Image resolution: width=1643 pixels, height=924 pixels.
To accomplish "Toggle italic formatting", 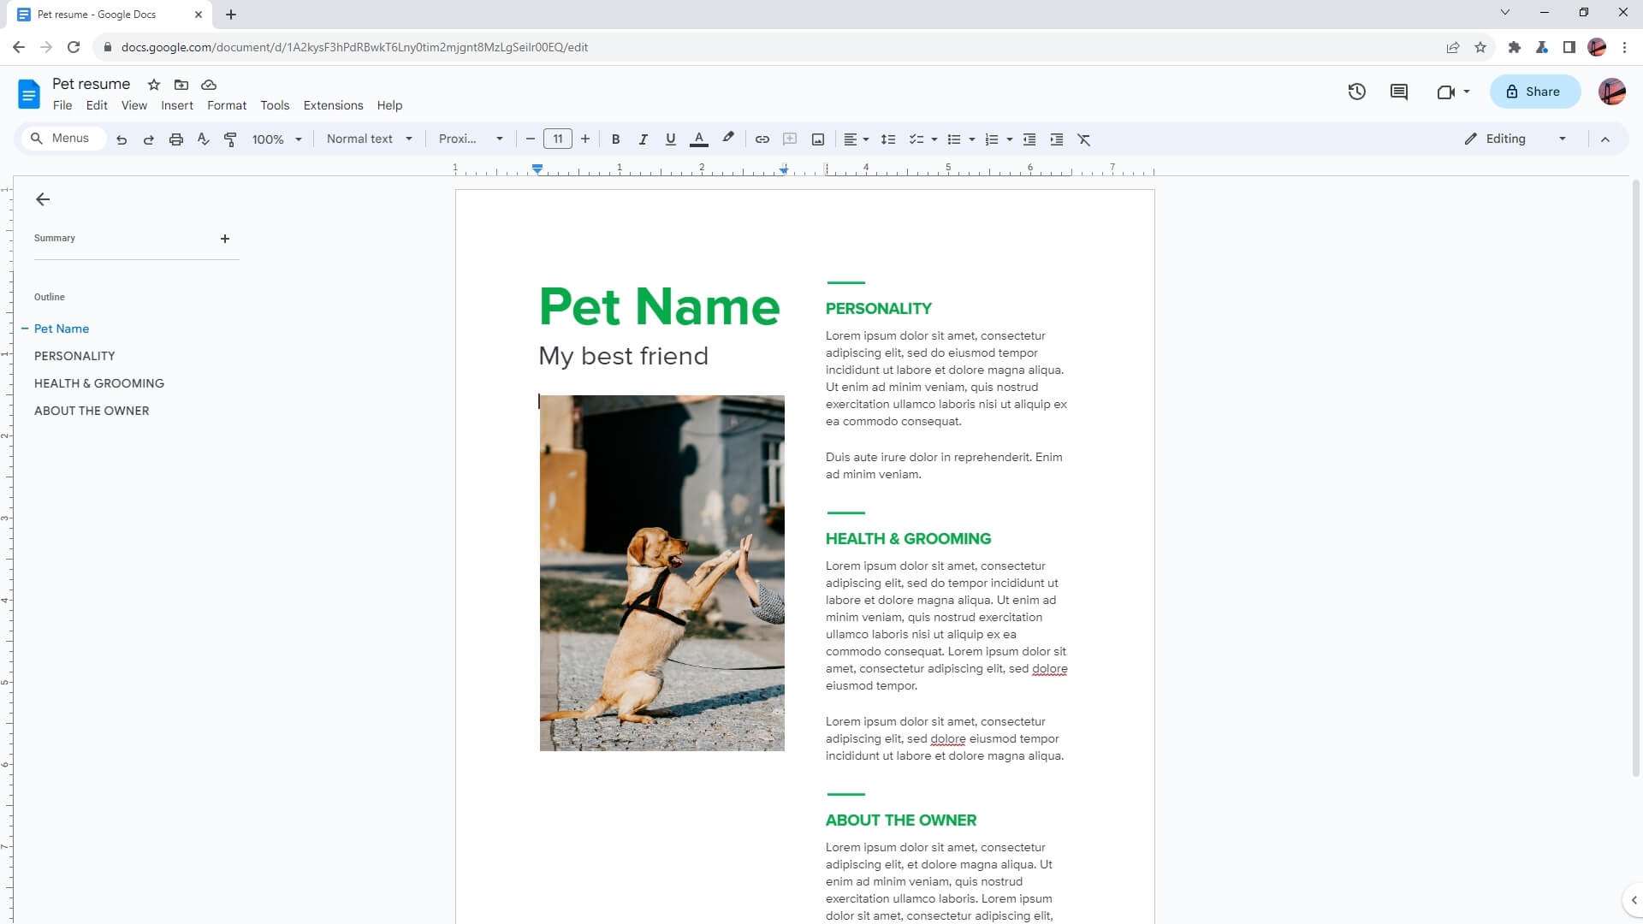I will point(643,139).
